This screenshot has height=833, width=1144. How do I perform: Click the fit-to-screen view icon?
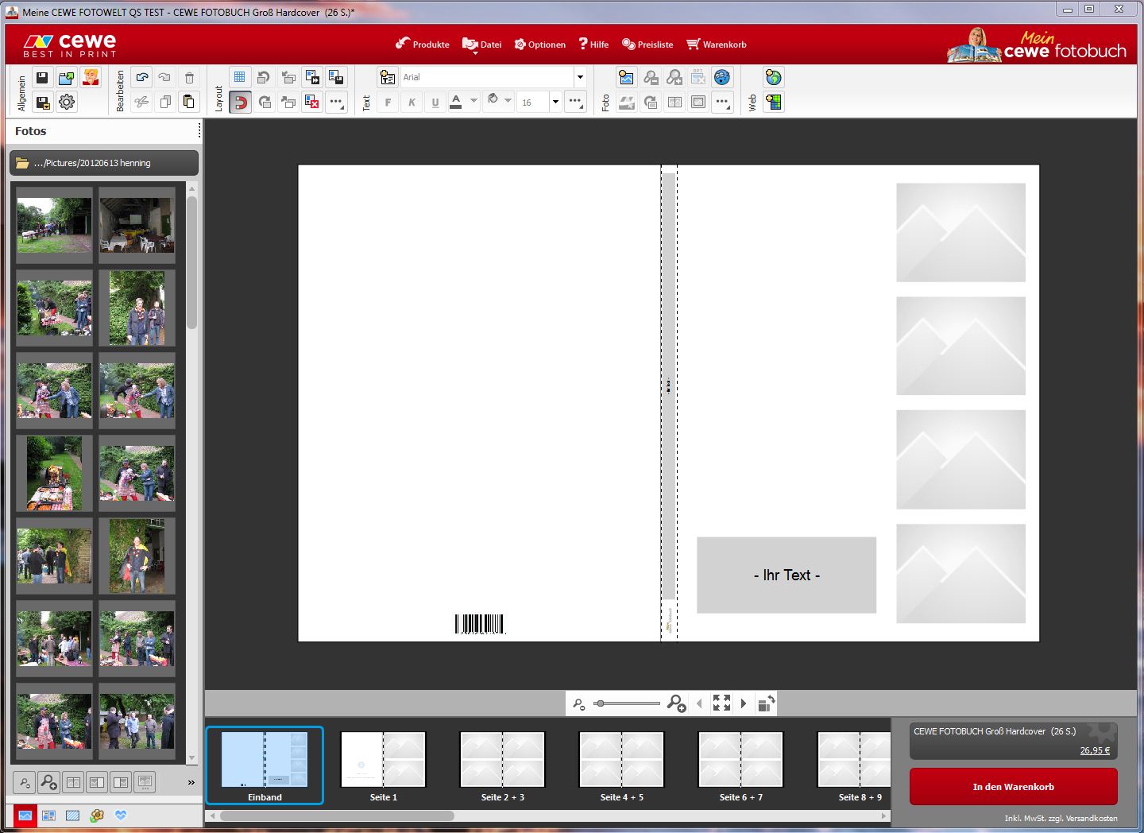(721, 703)
